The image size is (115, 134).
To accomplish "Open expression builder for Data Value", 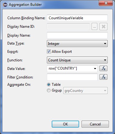I will tap(103, 68).
